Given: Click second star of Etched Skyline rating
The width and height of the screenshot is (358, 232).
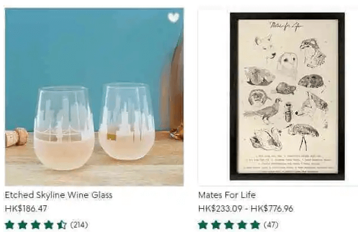Looking at the screenshot, I should tap(23, 225).
